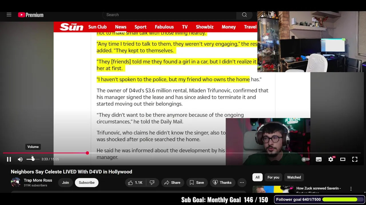Send a Thanks to the creator
Screen dimensions: 366x205
pos(222,183)
